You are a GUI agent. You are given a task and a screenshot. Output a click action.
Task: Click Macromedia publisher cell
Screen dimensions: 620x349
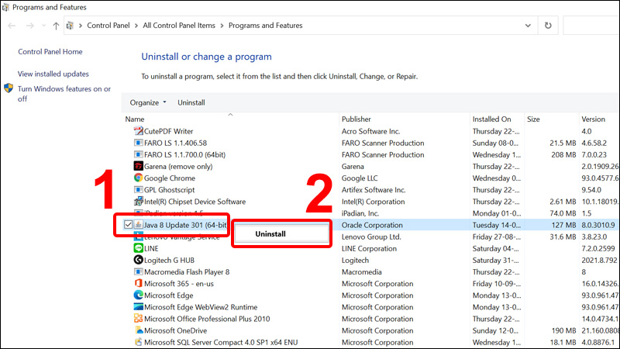click(x=361, y=272)
